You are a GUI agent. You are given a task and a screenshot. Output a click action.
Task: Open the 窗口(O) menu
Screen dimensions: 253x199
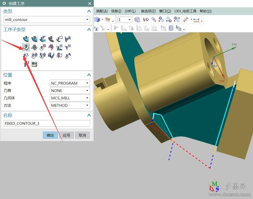pos(165,11)
